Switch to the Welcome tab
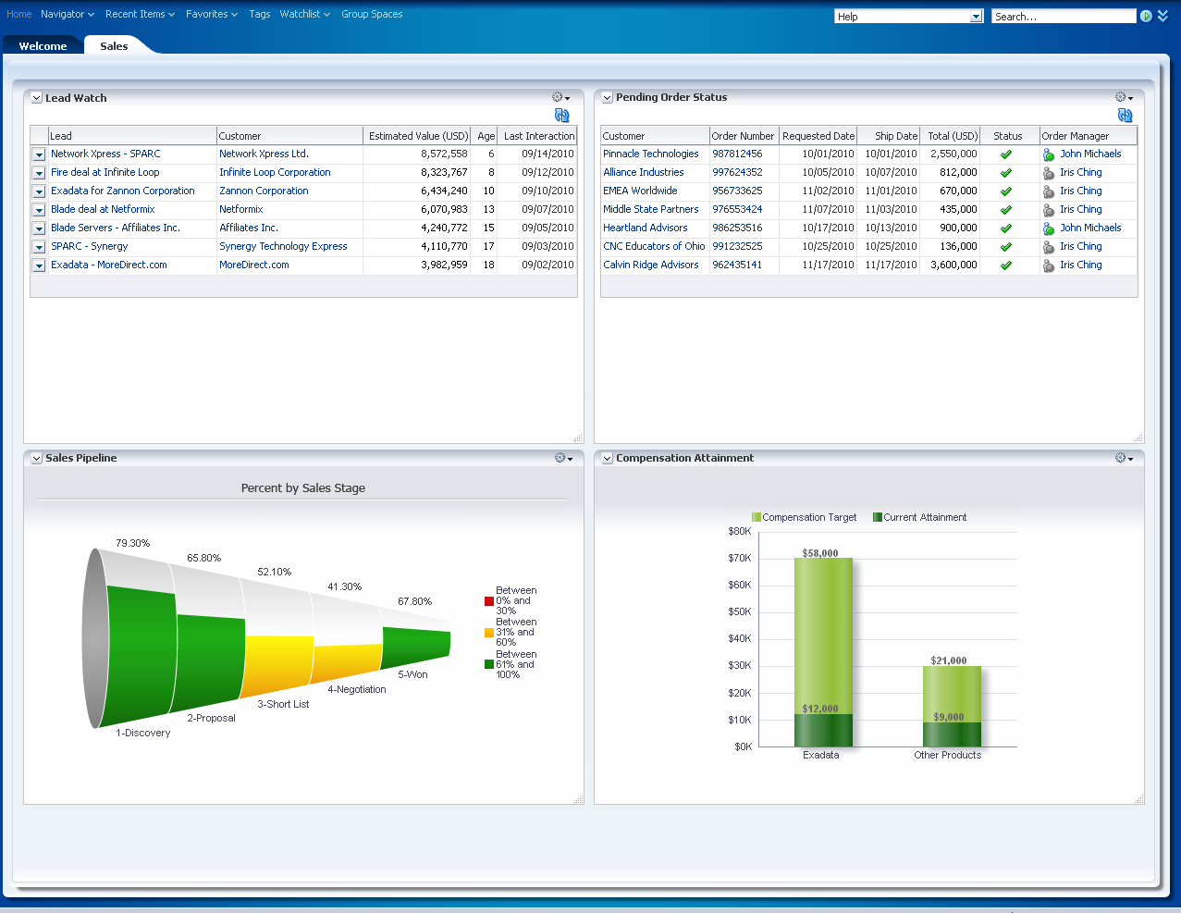Screen dimensions: 1181x913 (x=43, y=46)
